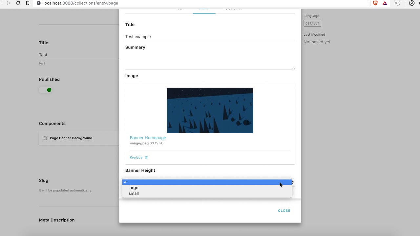Image resolution: width=420 pixels, height=236 pixels.
Task: Click the 'Meta Description' label
Action: coord(57,220)
